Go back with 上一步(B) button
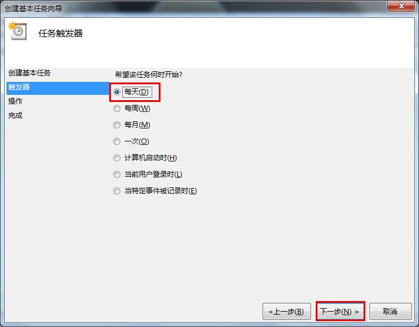 [287, 311]
